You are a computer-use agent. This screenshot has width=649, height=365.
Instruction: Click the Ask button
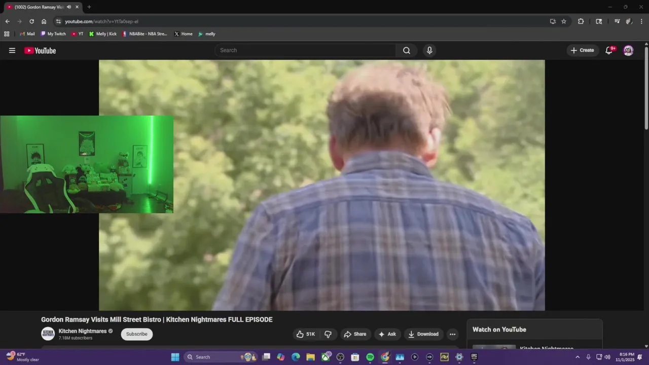(387, 334)
